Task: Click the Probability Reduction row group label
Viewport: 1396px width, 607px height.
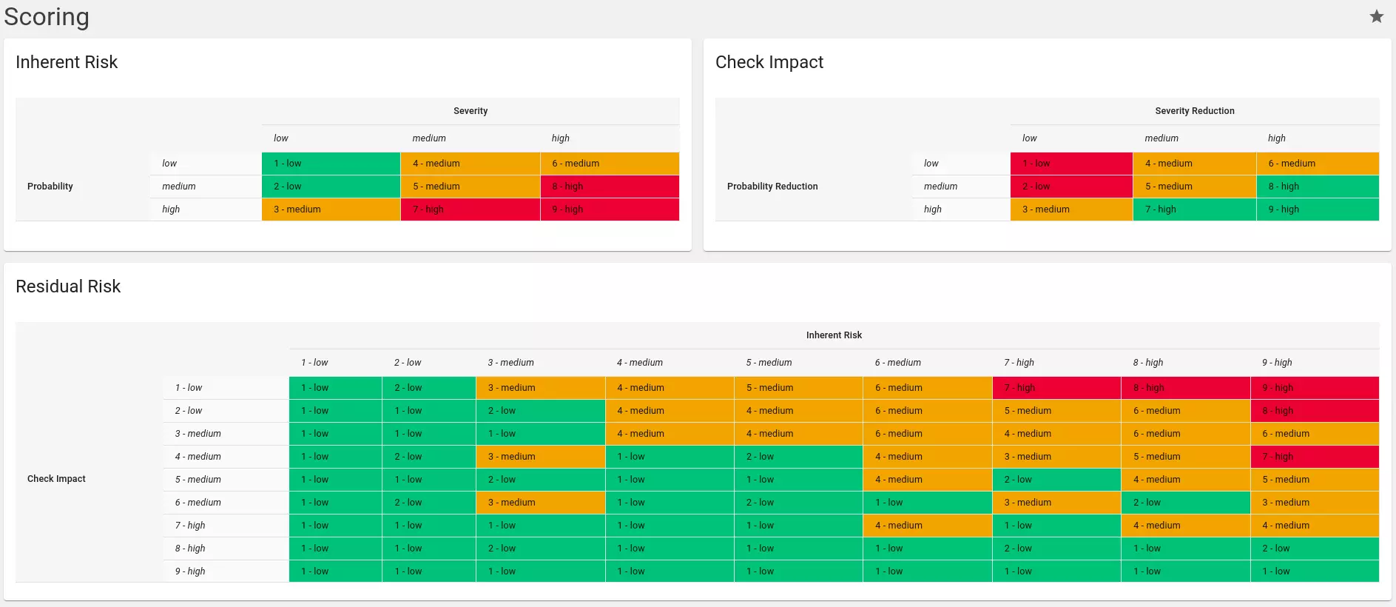Action: (772, 187)
